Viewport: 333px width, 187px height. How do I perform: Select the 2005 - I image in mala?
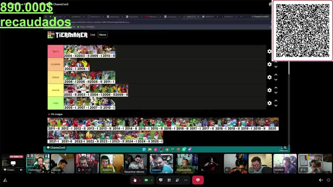point(70,103)
